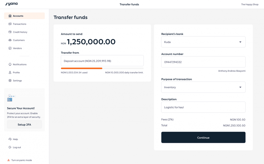
Task: Open the Recipient's bank dropdown arrow
Action: click(240, 42)
